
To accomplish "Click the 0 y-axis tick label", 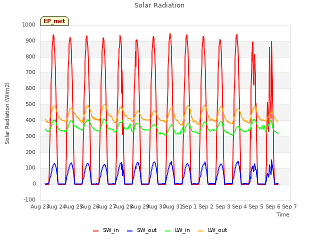I will click(x=34, y=183).
